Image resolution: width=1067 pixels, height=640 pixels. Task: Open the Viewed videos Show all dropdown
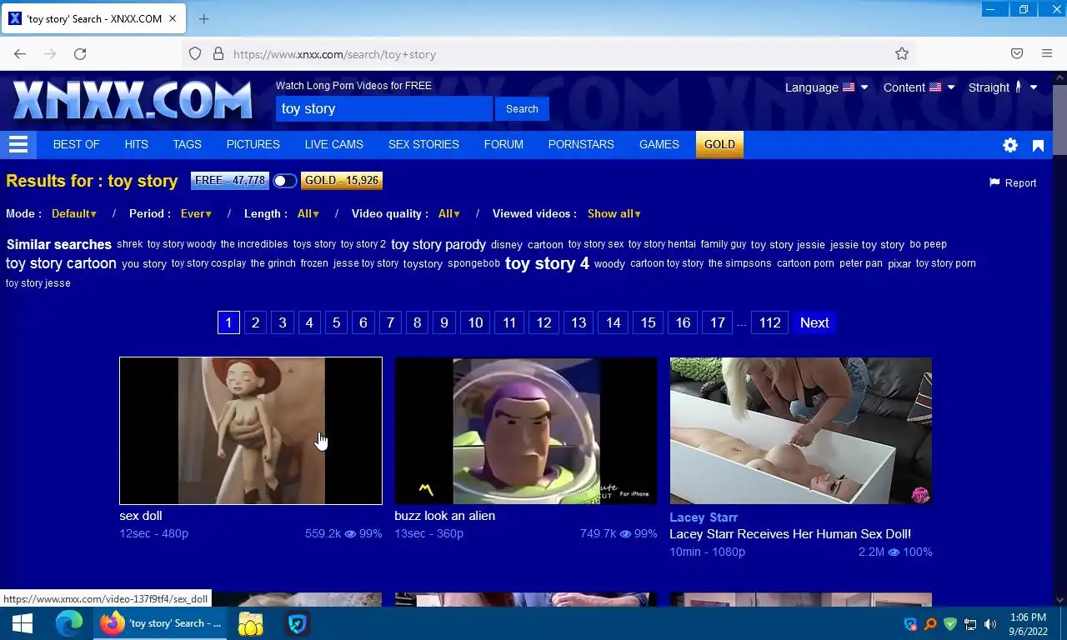point(614,214)
